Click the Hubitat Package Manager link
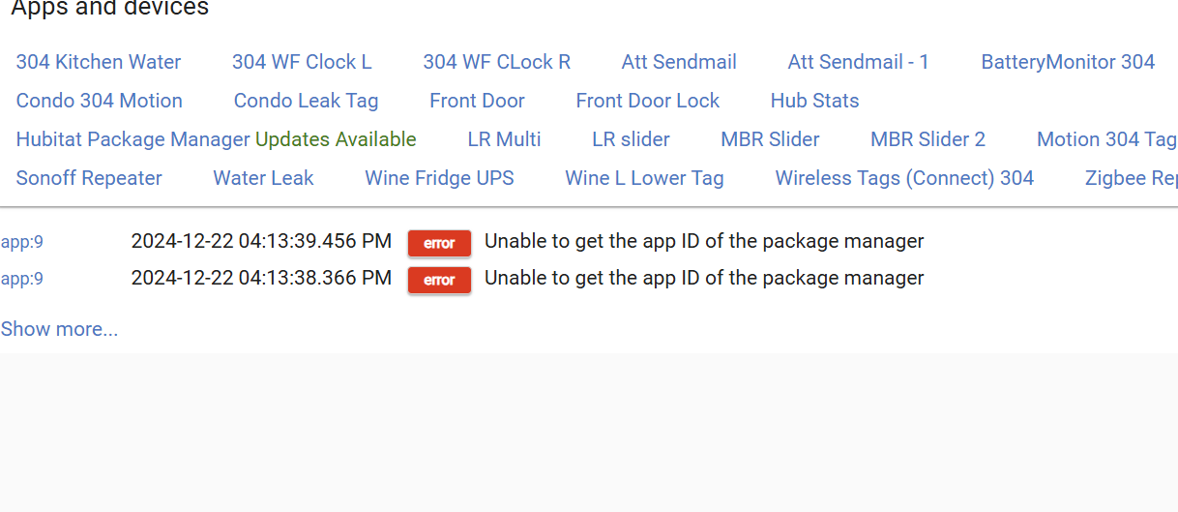The width and height of the screenshot is (1178, 512). click(133, 139)
